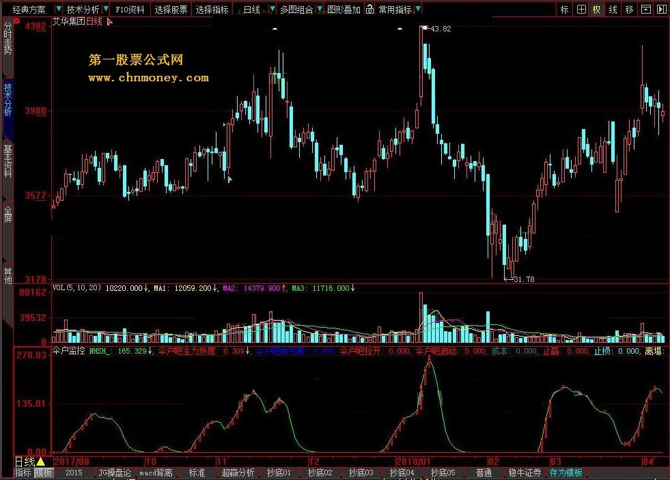Select the macd背离 template tab

click(156, 472)
